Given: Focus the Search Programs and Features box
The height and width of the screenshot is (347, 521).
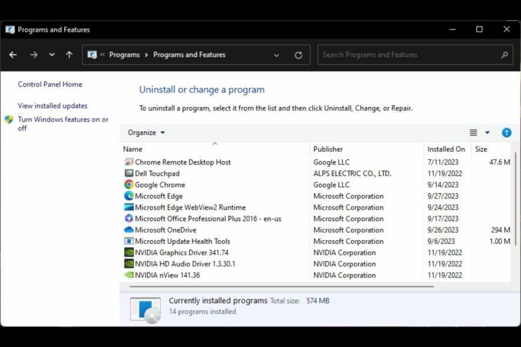Looking at the screenshot, I should [x=415, y=55].
